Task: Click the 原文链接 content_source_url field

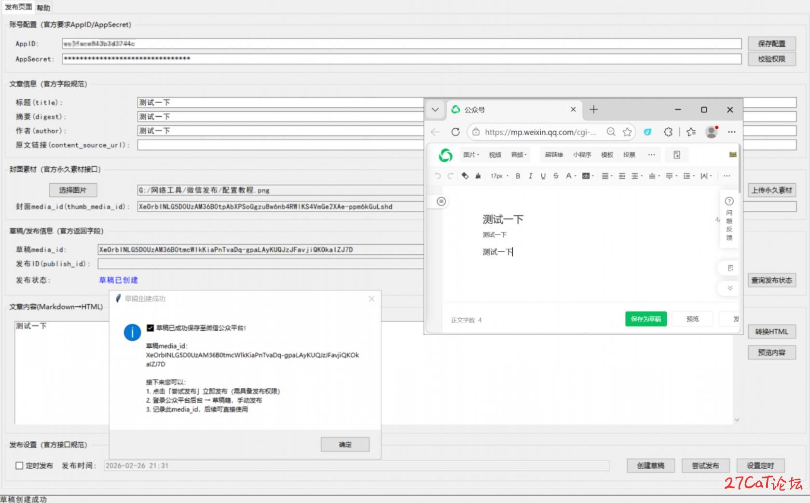Action: (280, 145)
